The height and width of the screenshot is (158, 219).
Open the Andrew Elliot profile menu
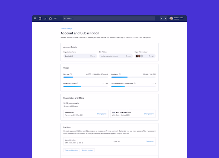pyautogui.click(x=176, y=18)
